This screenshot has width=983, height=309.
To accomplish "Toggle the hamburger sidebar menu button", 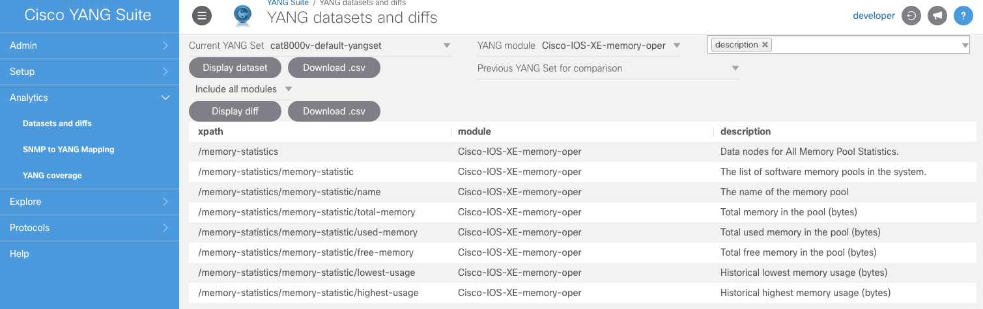I will click(x=201, y=16).
